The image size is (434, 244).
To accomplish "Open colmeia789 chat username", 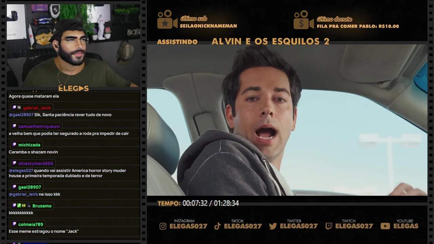I will (31, 224).
